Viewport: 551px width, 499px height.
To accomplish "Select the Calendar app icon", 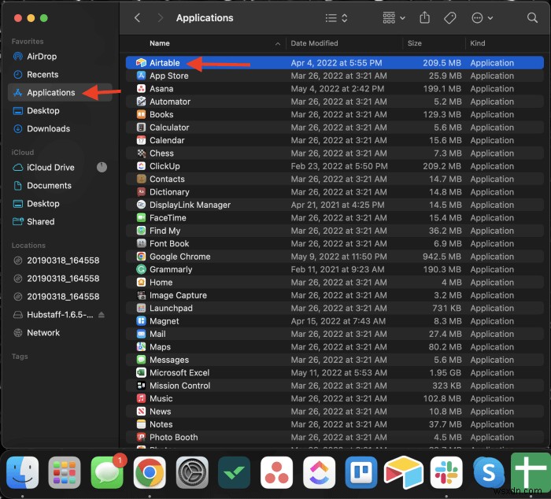I will click(x=141, y=140).
